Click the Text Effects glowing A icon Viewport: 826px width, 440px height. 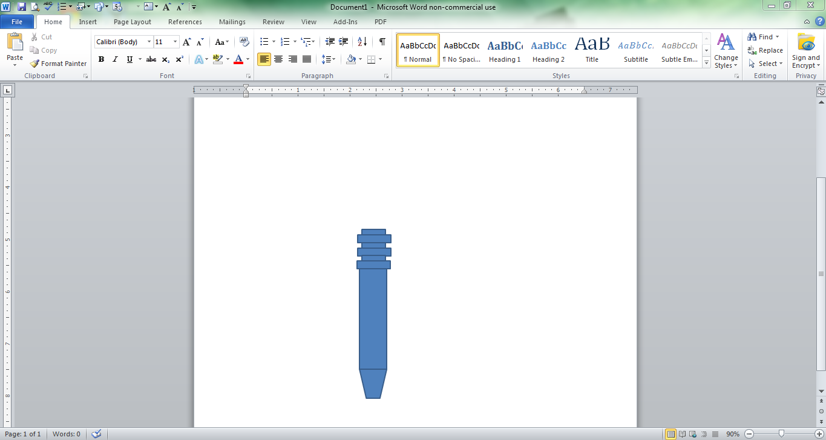[x=198, y=59]
